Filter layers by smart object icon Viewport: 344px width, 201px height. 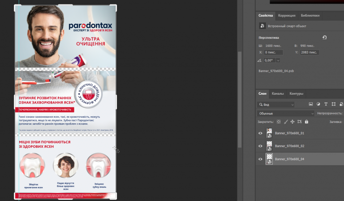pos(341,104)
